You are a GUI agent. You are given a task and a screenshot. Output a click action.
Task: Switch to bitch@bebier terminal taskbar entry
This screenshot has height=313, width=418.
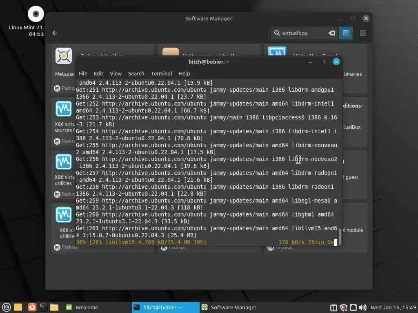click(166, 307)
